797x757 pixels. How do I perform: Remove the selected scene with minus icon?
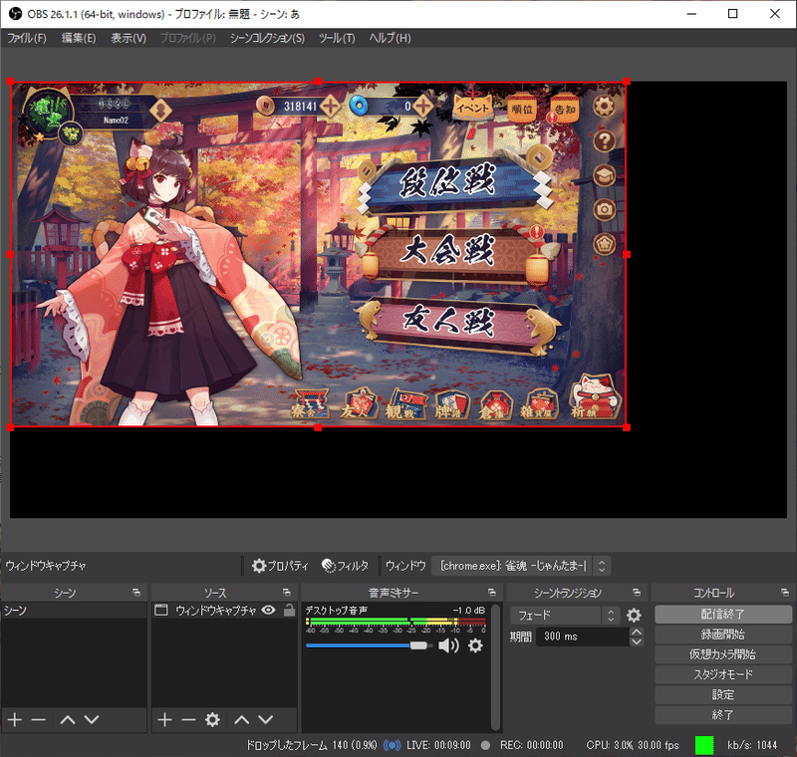tap(39, 719)
